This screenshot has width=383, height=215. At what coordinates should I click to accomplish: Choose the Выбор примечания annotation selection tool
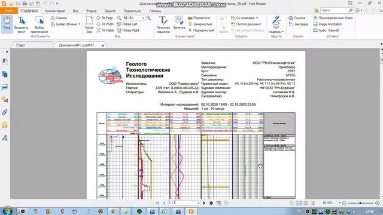pyautogui.click(x=39, y=24)
